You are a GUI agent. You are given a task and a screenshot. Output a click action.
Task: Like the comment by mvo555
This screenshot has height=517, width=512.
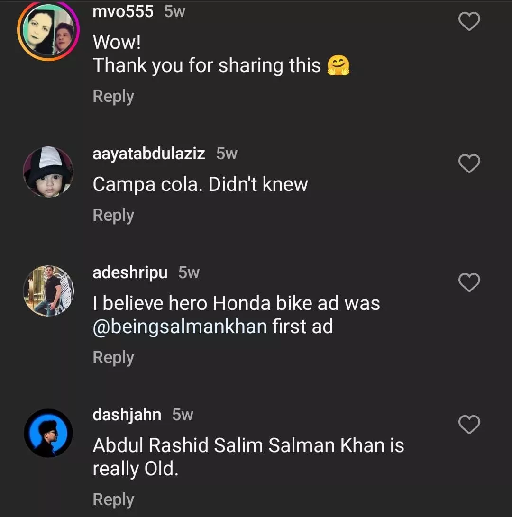click(469, 21)
